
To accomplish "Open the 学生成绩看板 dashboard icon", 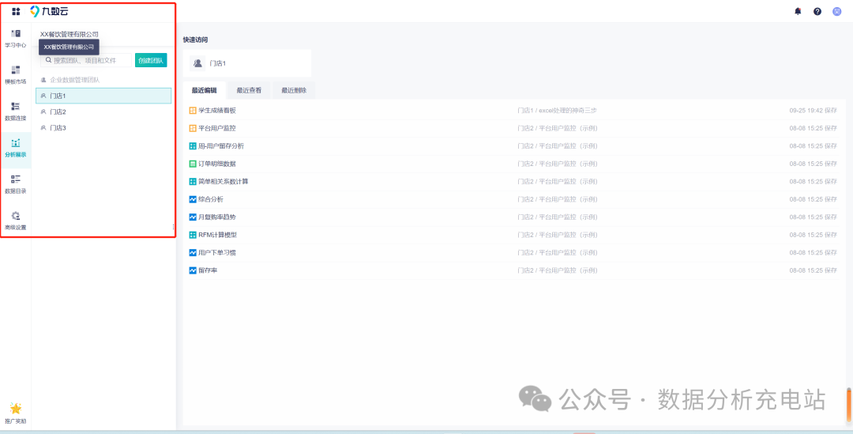I will [192, 111].
